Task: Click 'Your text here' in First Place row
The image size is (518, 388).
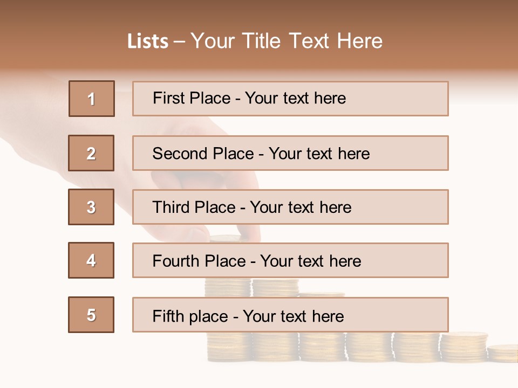Action: tap(295, 98)
